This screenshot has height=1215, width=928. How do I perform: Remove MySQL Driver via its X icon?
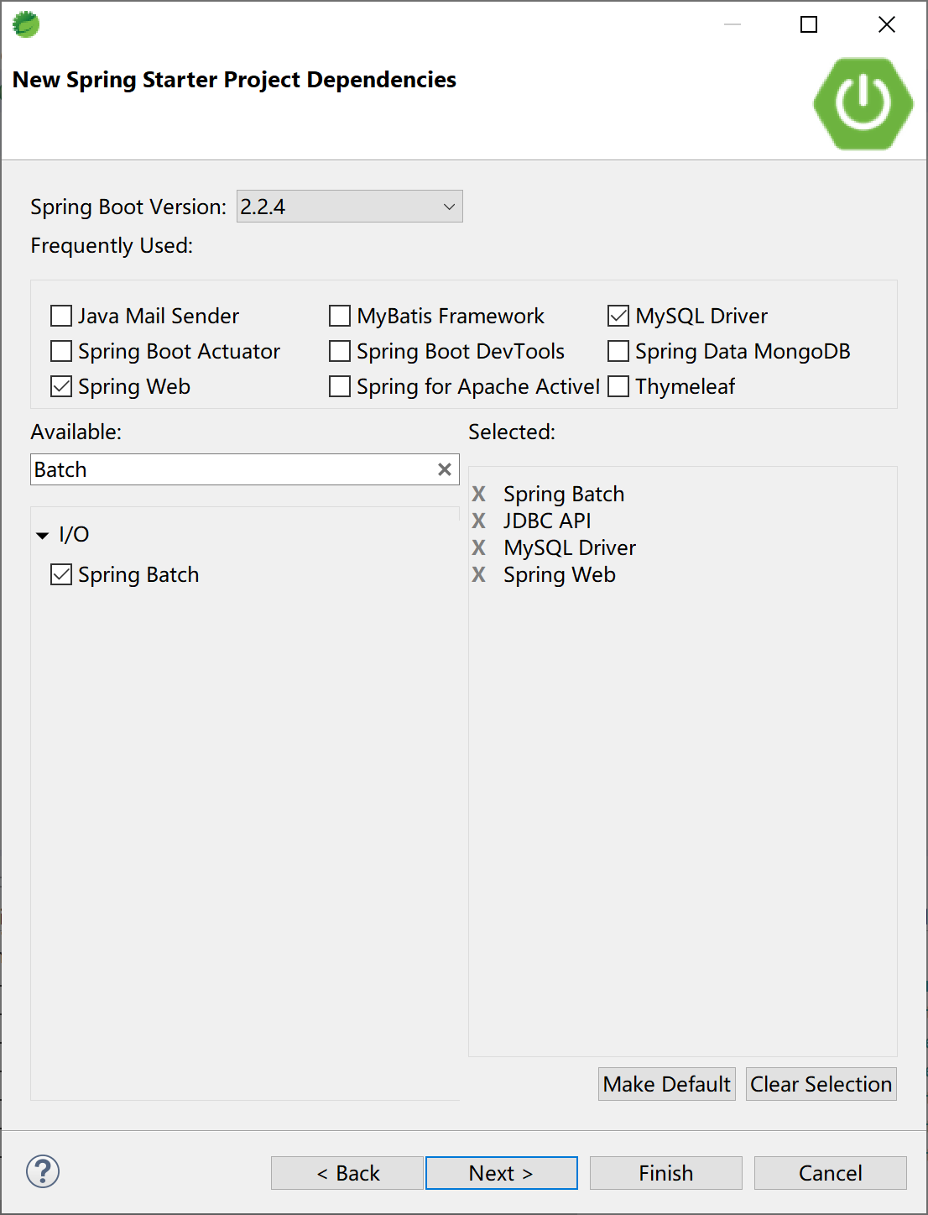pos(478,547)
